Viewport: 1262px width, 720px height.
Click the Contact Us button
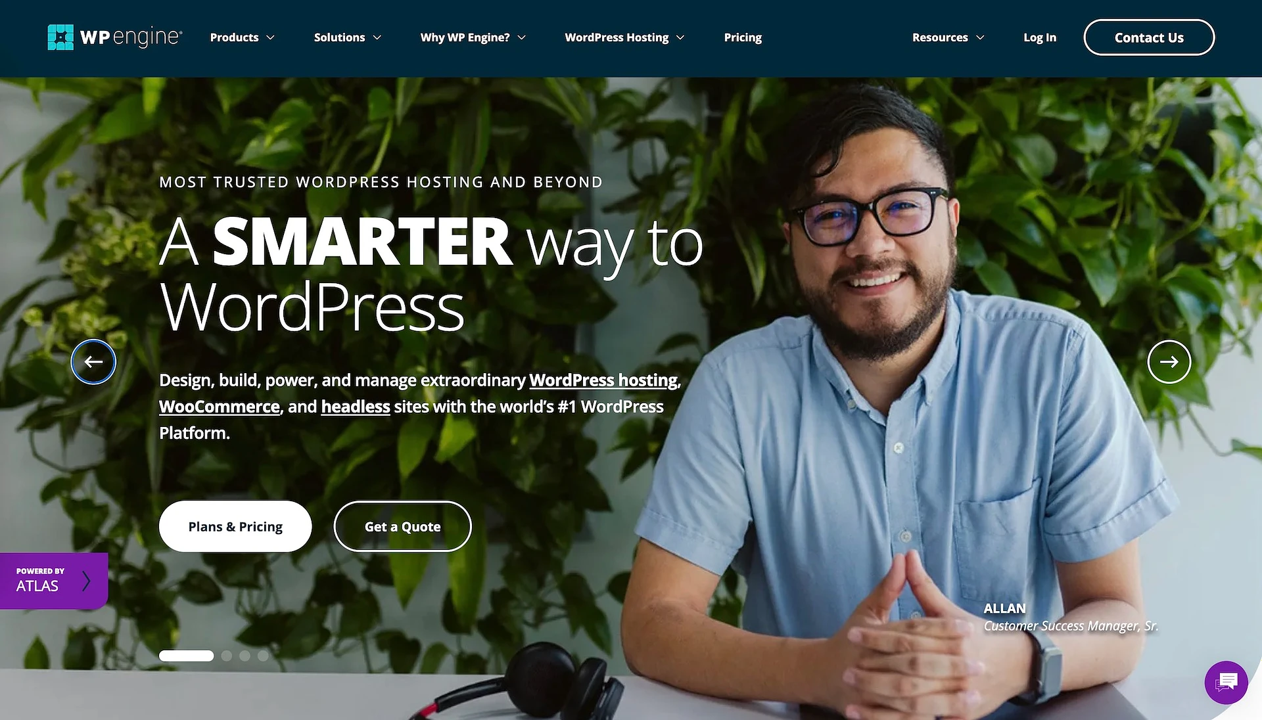pyautogui.click(x=1148, y=37)
